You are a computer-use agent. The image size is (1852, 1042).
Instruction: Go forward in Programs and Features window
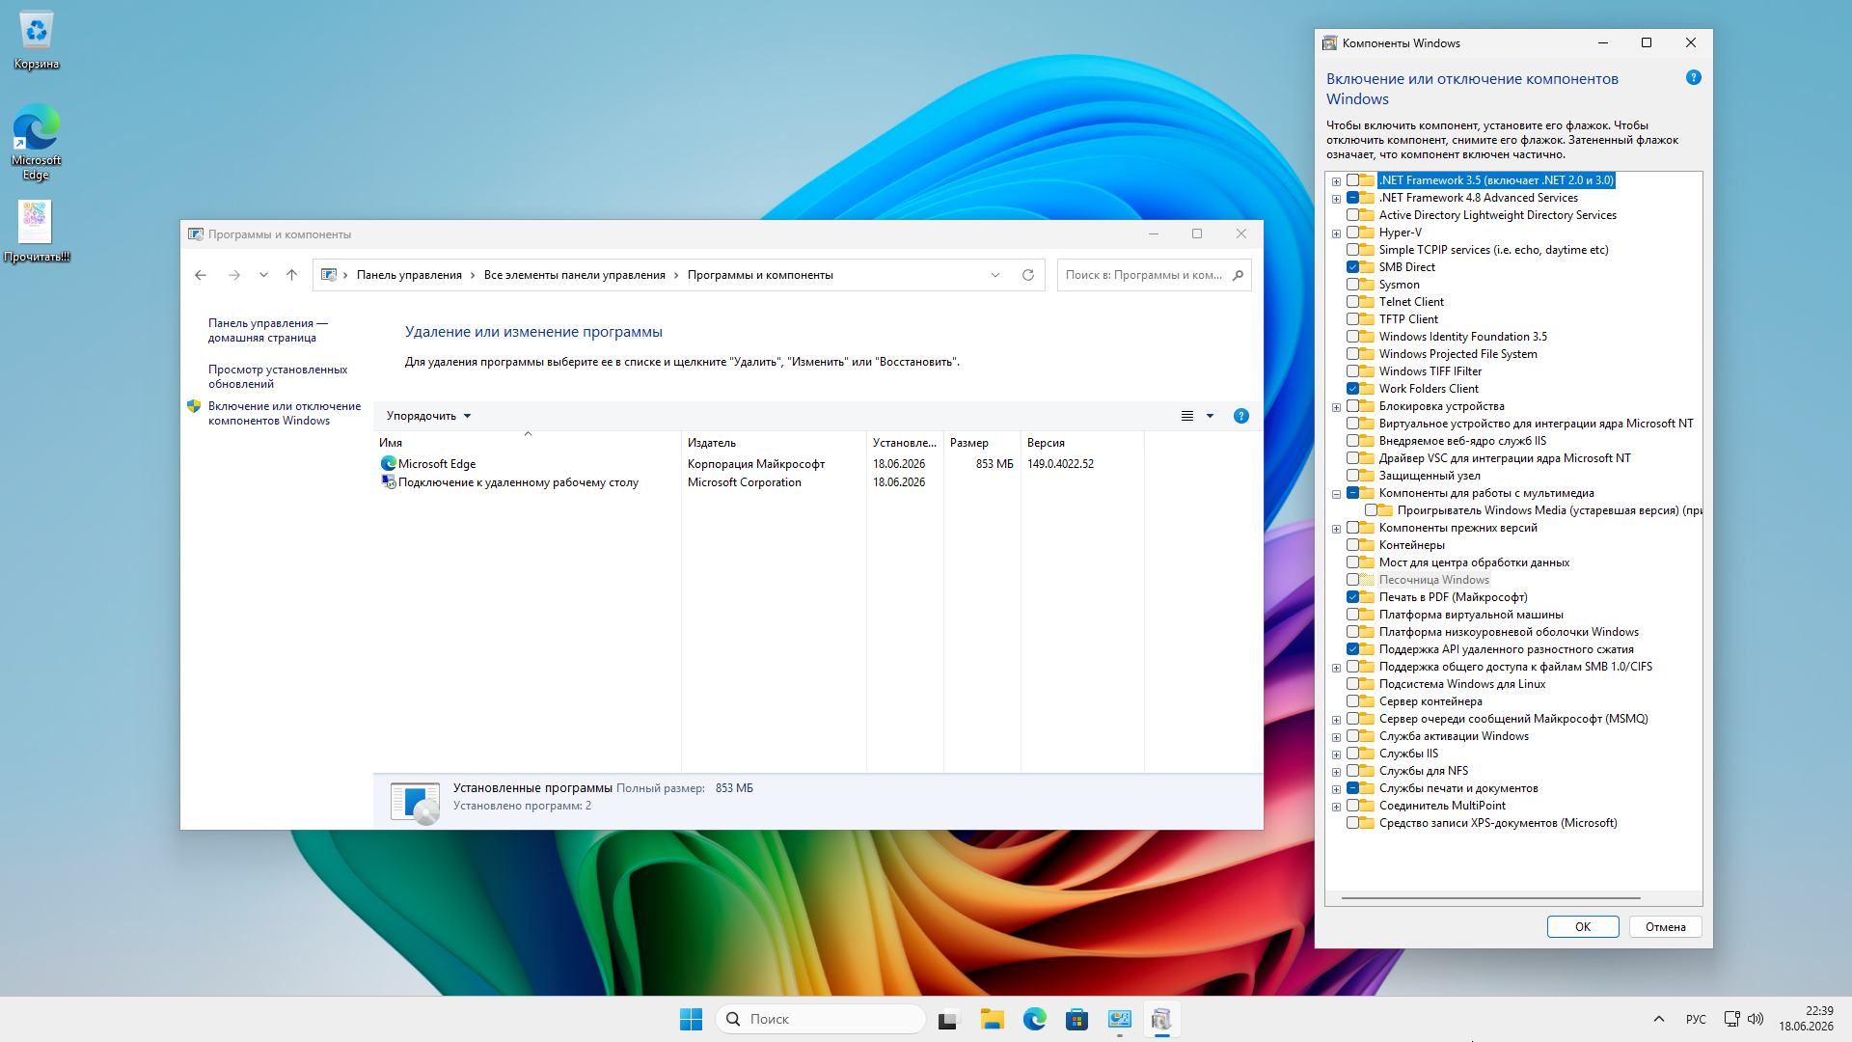point(233,275)
